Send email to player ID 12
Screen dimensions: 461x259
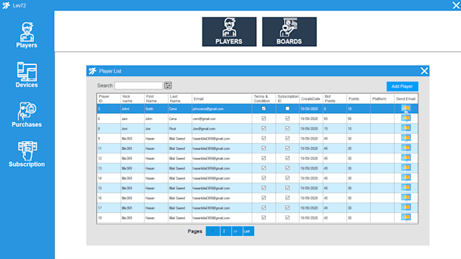click(406, 158)
